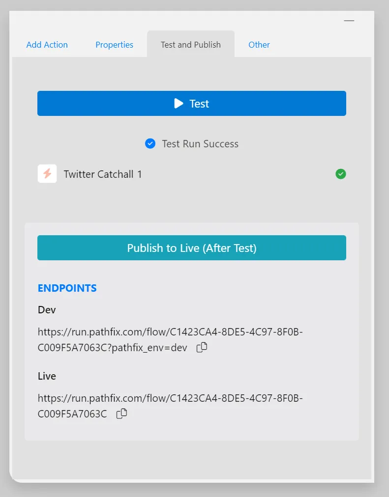Click the ENDPOINTS section heading
Screen dimensions: 389x497
click(67, 288)
